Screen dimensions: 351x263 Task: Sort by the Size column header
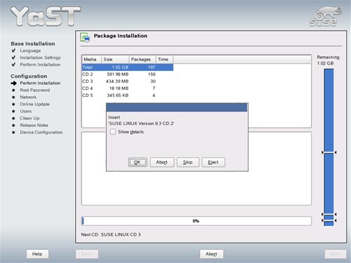coord(115,60)
